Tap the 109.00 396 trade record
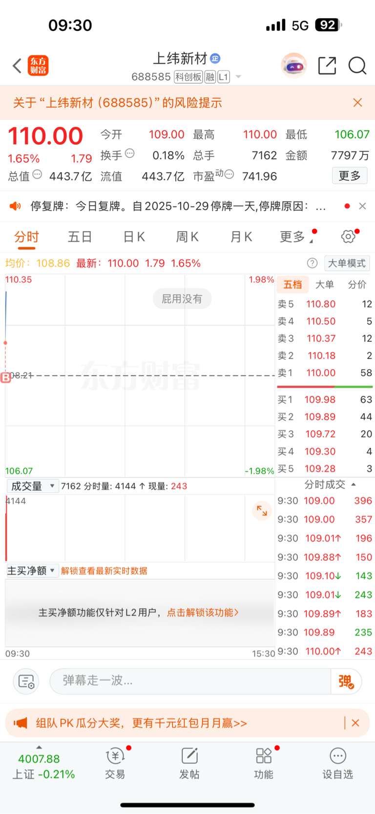Screen dimensions: 375x814 click(x=325, y=501)
